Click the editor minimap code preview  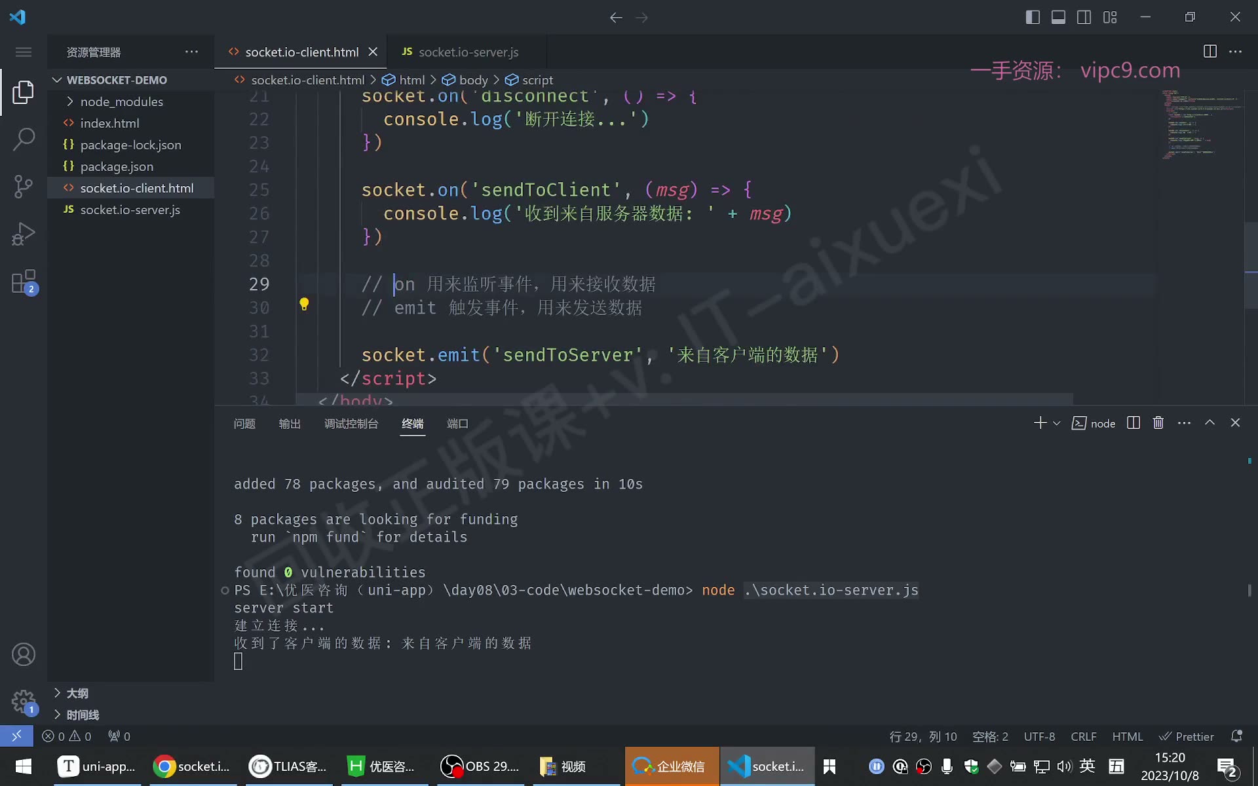coord(1199,124)
